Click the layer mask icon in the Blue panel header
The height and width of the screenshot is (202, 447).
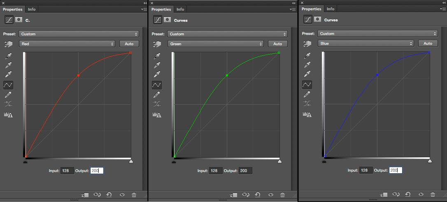click(x=318, y=19)
